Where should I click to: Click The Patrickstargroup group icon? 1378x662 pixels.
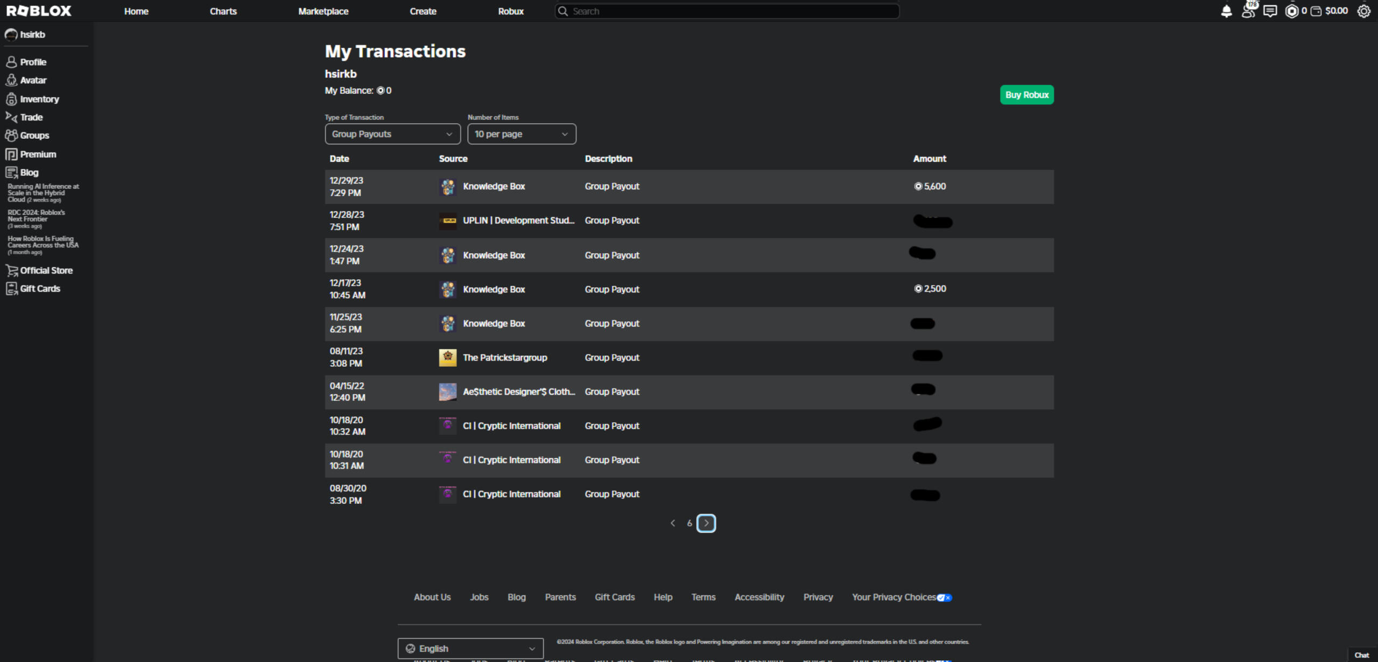click(x=448, y=358)
